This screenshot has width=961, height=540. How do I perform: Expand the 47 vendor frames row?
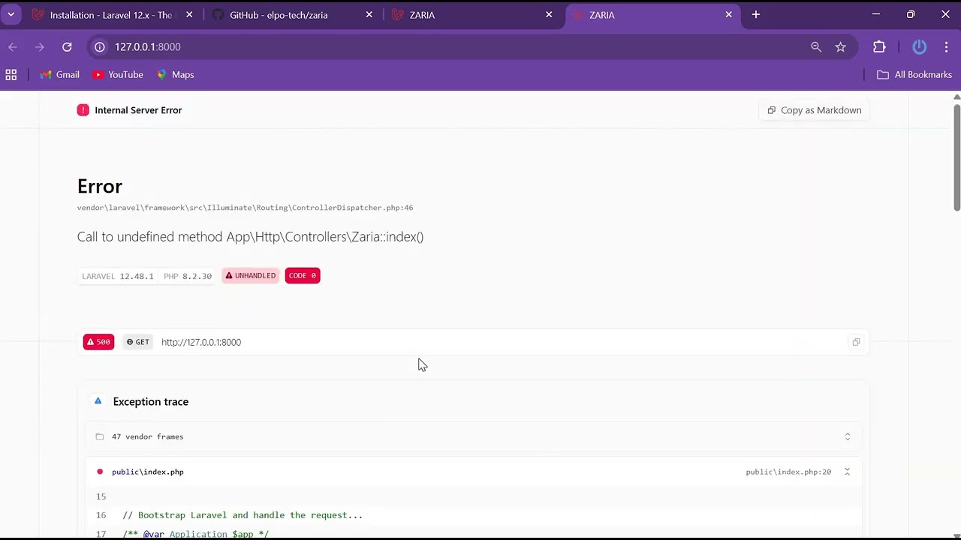474,436
